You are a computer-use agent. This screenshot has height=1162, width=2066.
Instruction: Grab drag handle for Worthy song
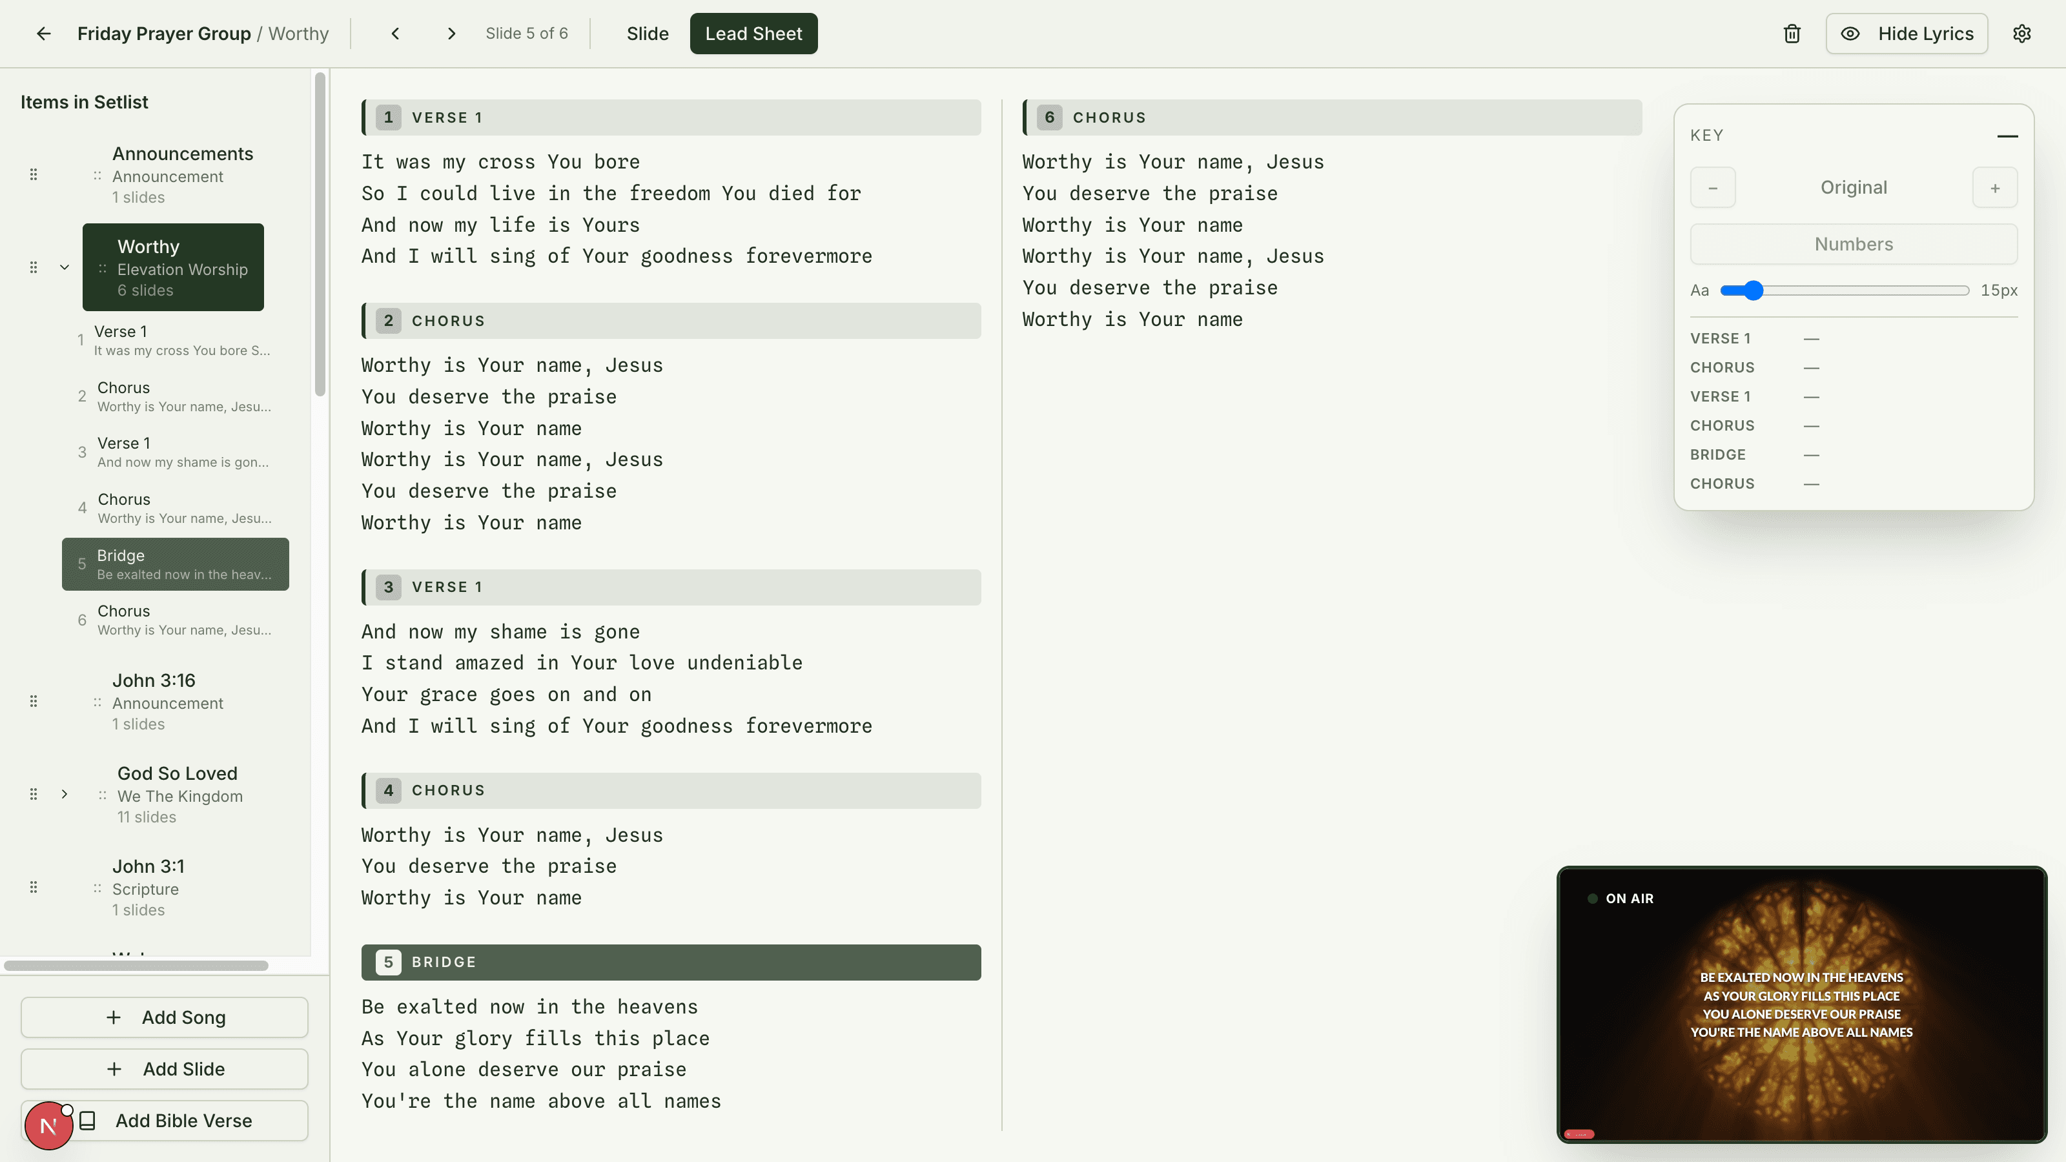point(34,268)
